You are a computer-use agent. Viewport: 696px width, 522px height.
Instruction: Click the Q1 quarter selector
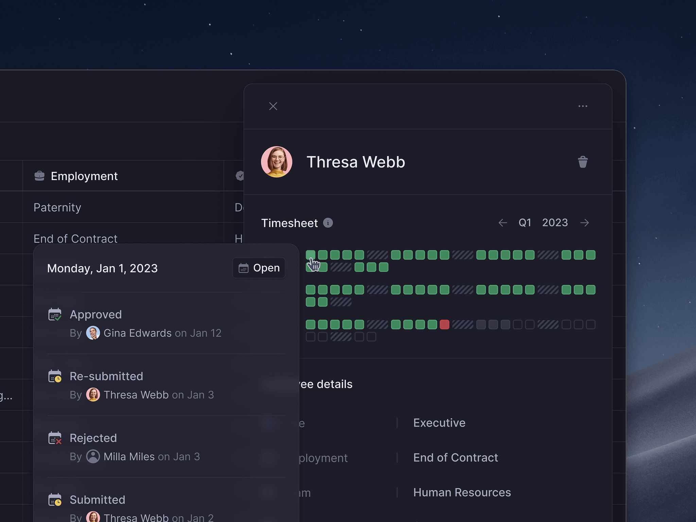(x=525, y=223)
